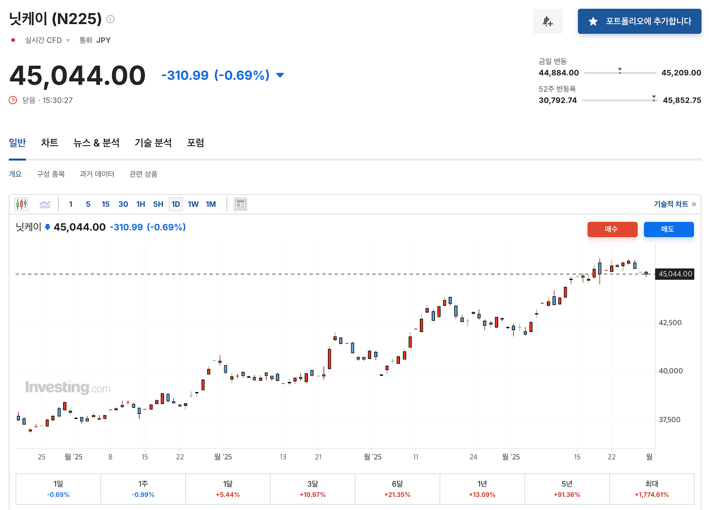Click the news table icon in chart toolbar
This screenshot has height=510, width=709.
tap(240, 204)
